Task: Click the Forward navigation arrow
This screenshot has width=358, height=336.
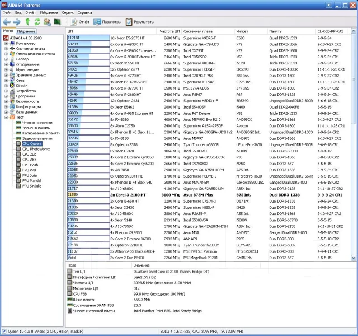Action: coord(17,22)
